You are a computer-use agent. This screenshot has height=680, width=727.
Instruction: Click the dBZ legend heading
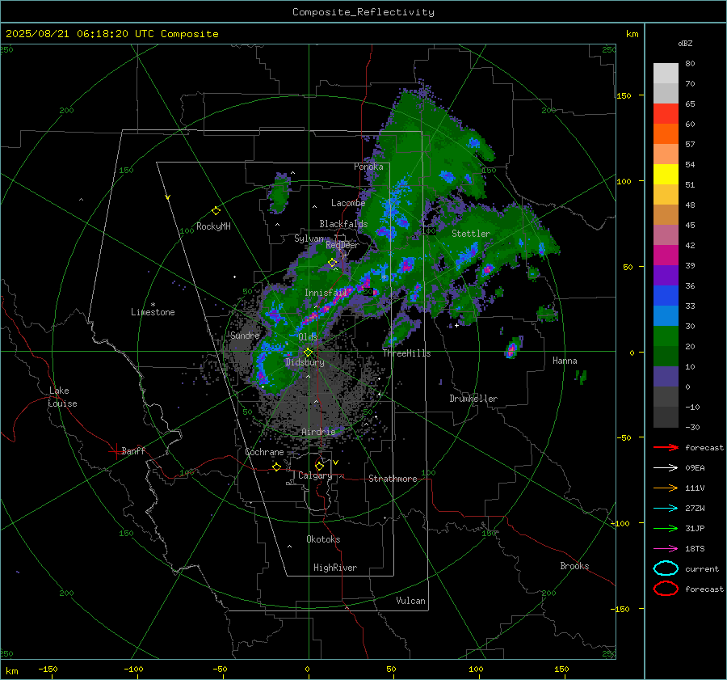(x=685, y=43)
